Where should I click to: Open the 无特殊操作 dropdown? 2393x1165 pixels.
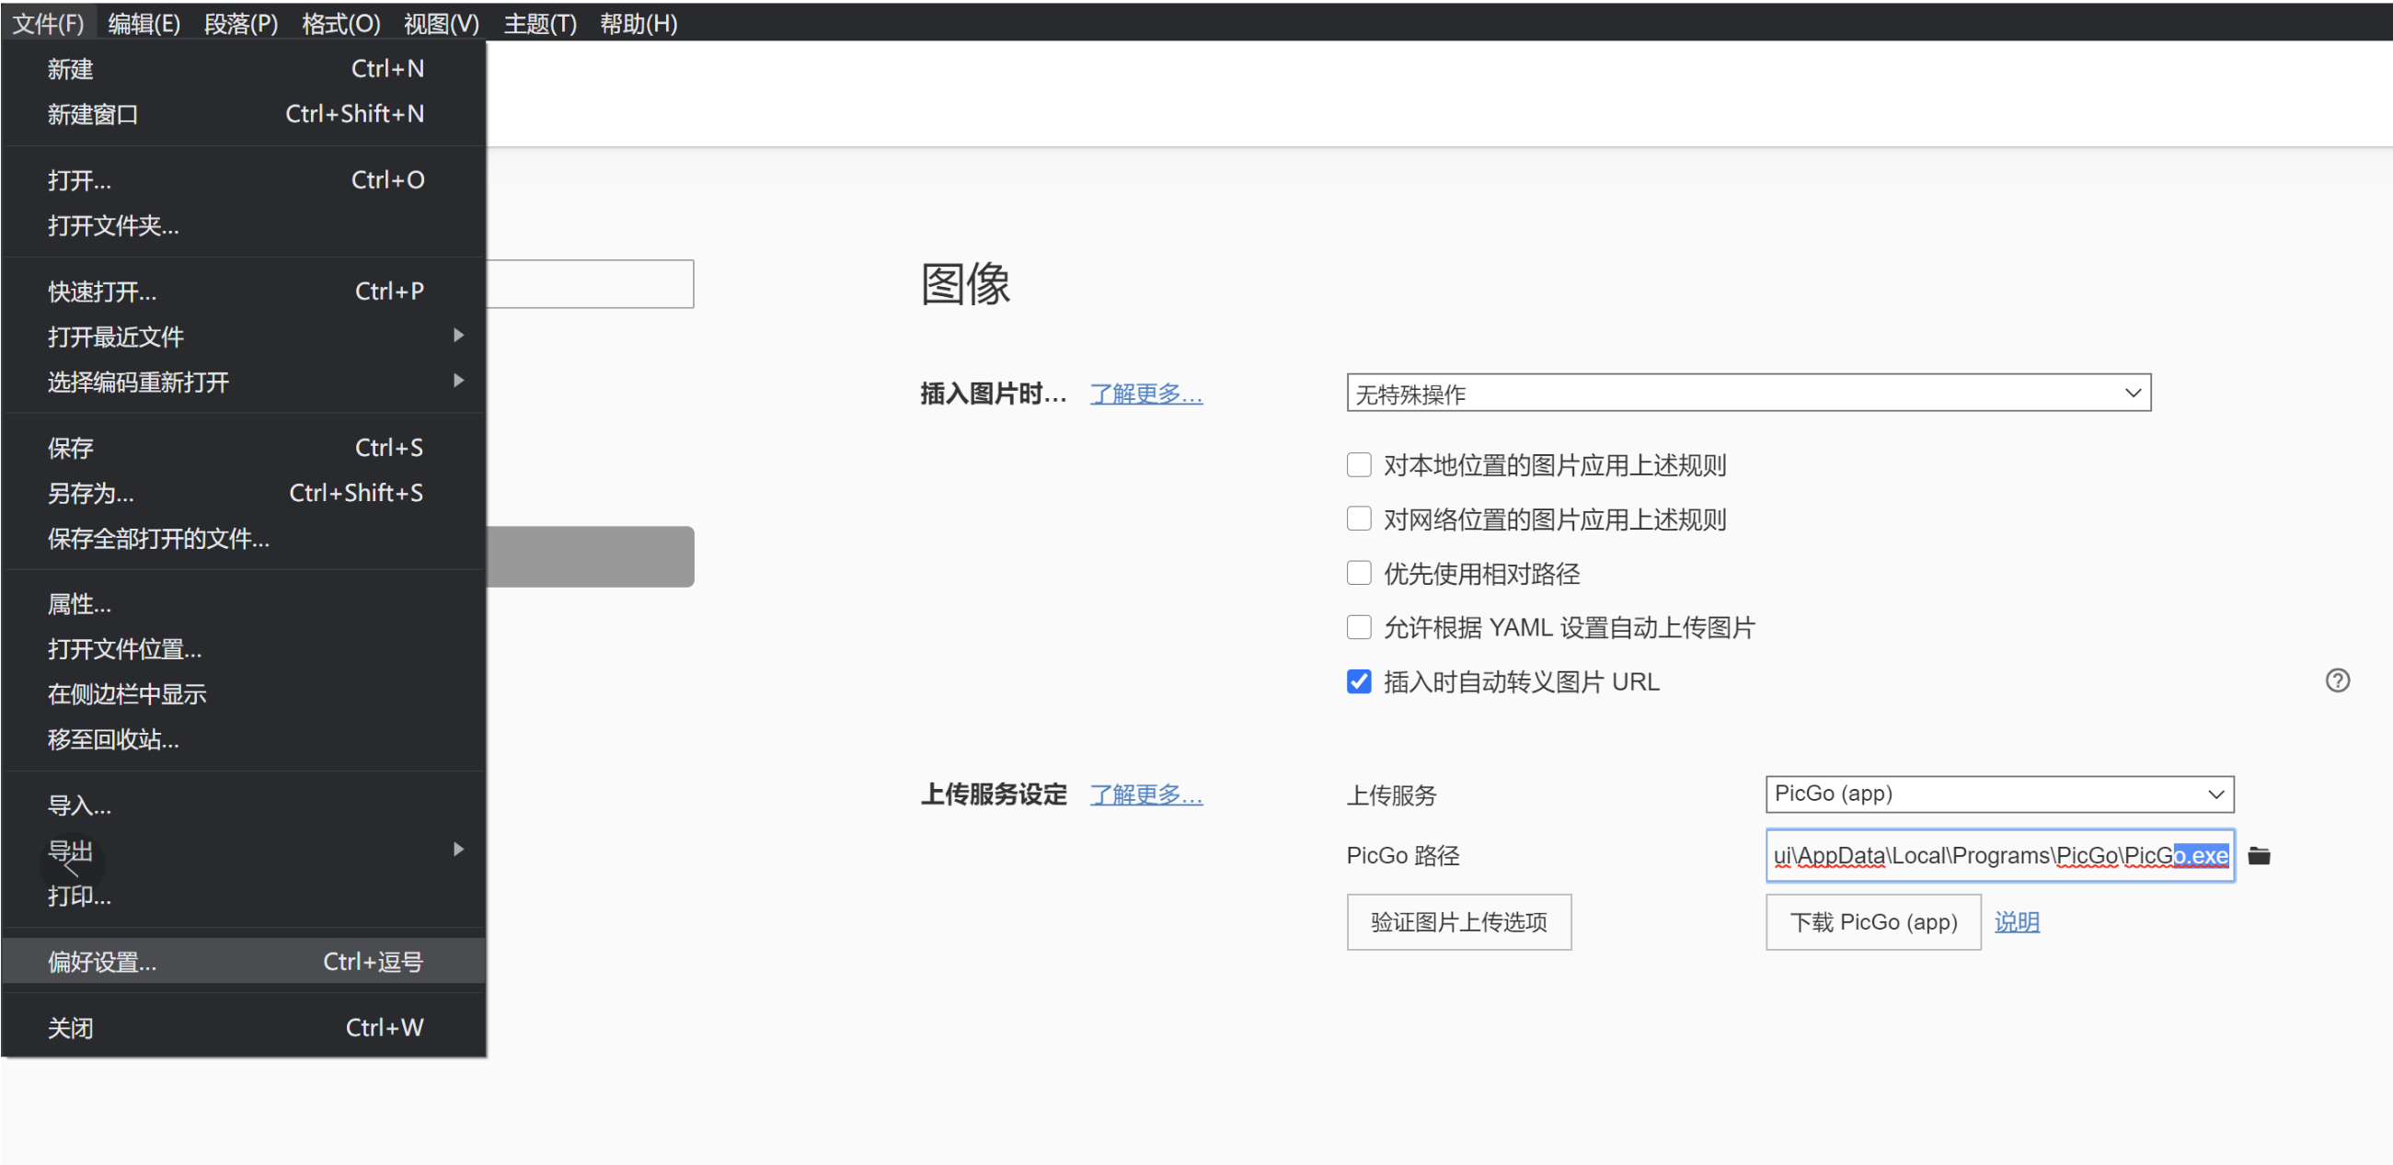pos(1747,394)
